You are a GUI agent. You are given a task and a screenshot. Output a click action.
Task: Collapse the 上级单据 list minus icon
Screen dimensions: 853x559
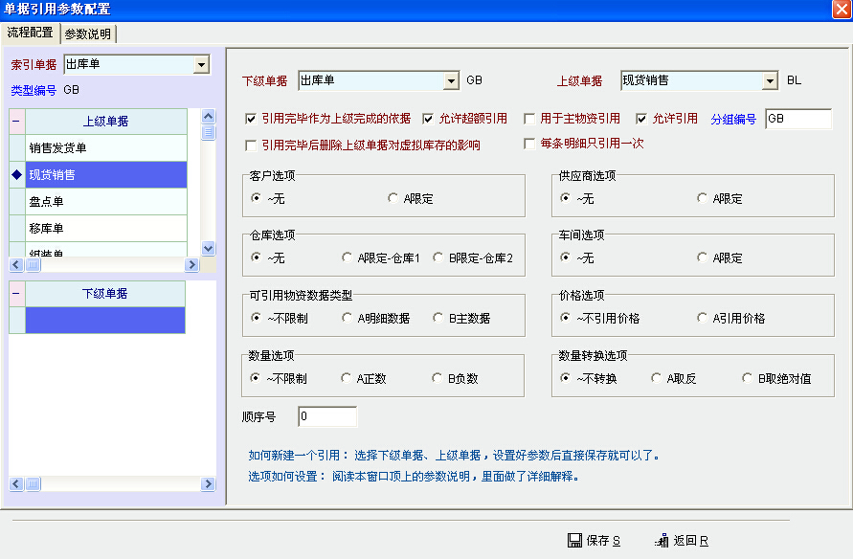16,122
